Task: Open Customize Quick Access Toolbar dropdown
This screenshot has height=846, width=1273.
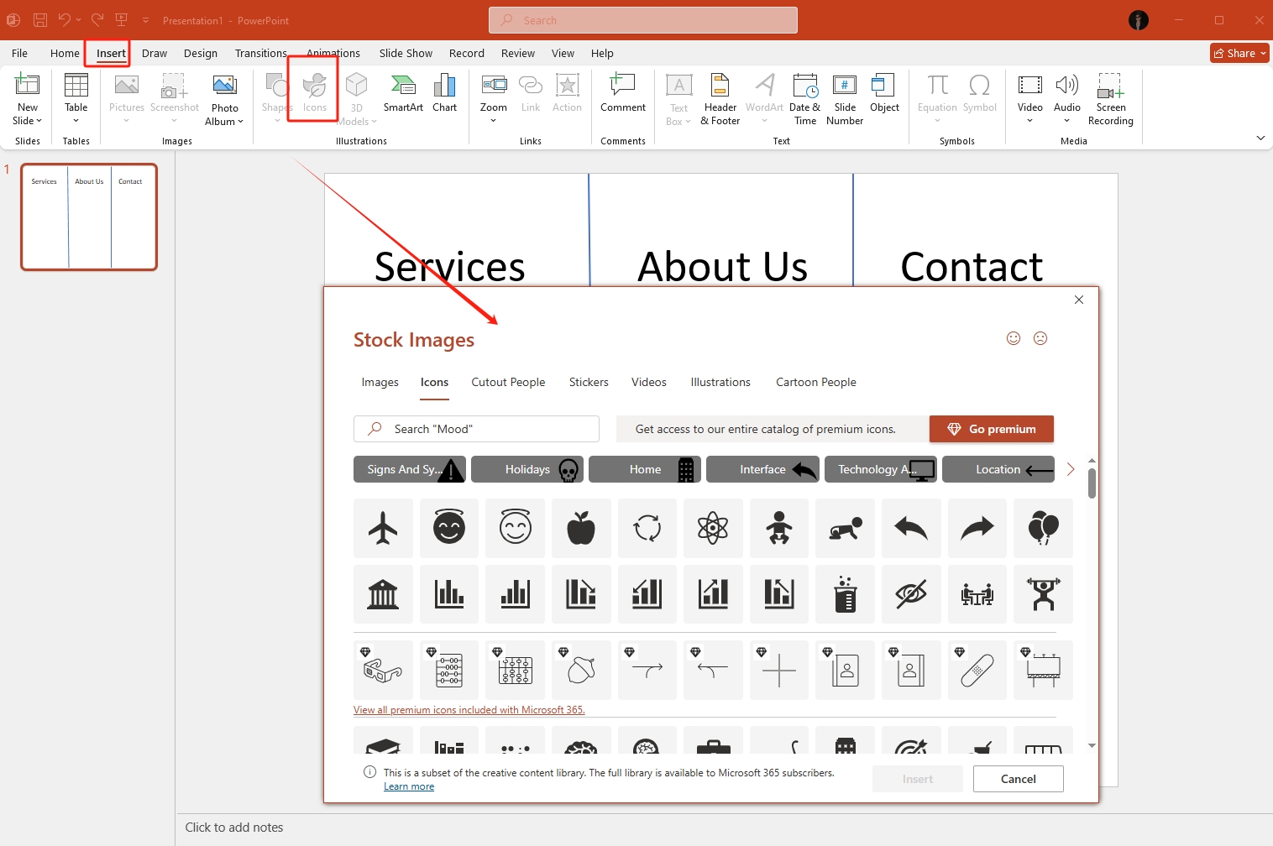Action: 145,20
